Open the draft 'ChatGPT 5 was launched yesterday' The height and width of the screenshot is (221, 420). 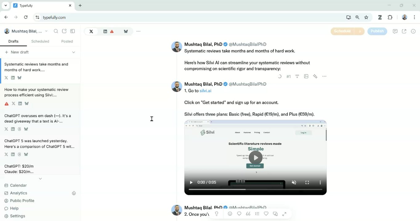click(40, 148)
